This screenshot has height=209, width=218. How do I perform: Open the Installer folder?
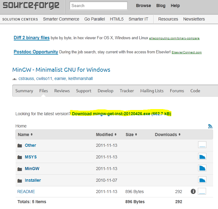(33, 180)
